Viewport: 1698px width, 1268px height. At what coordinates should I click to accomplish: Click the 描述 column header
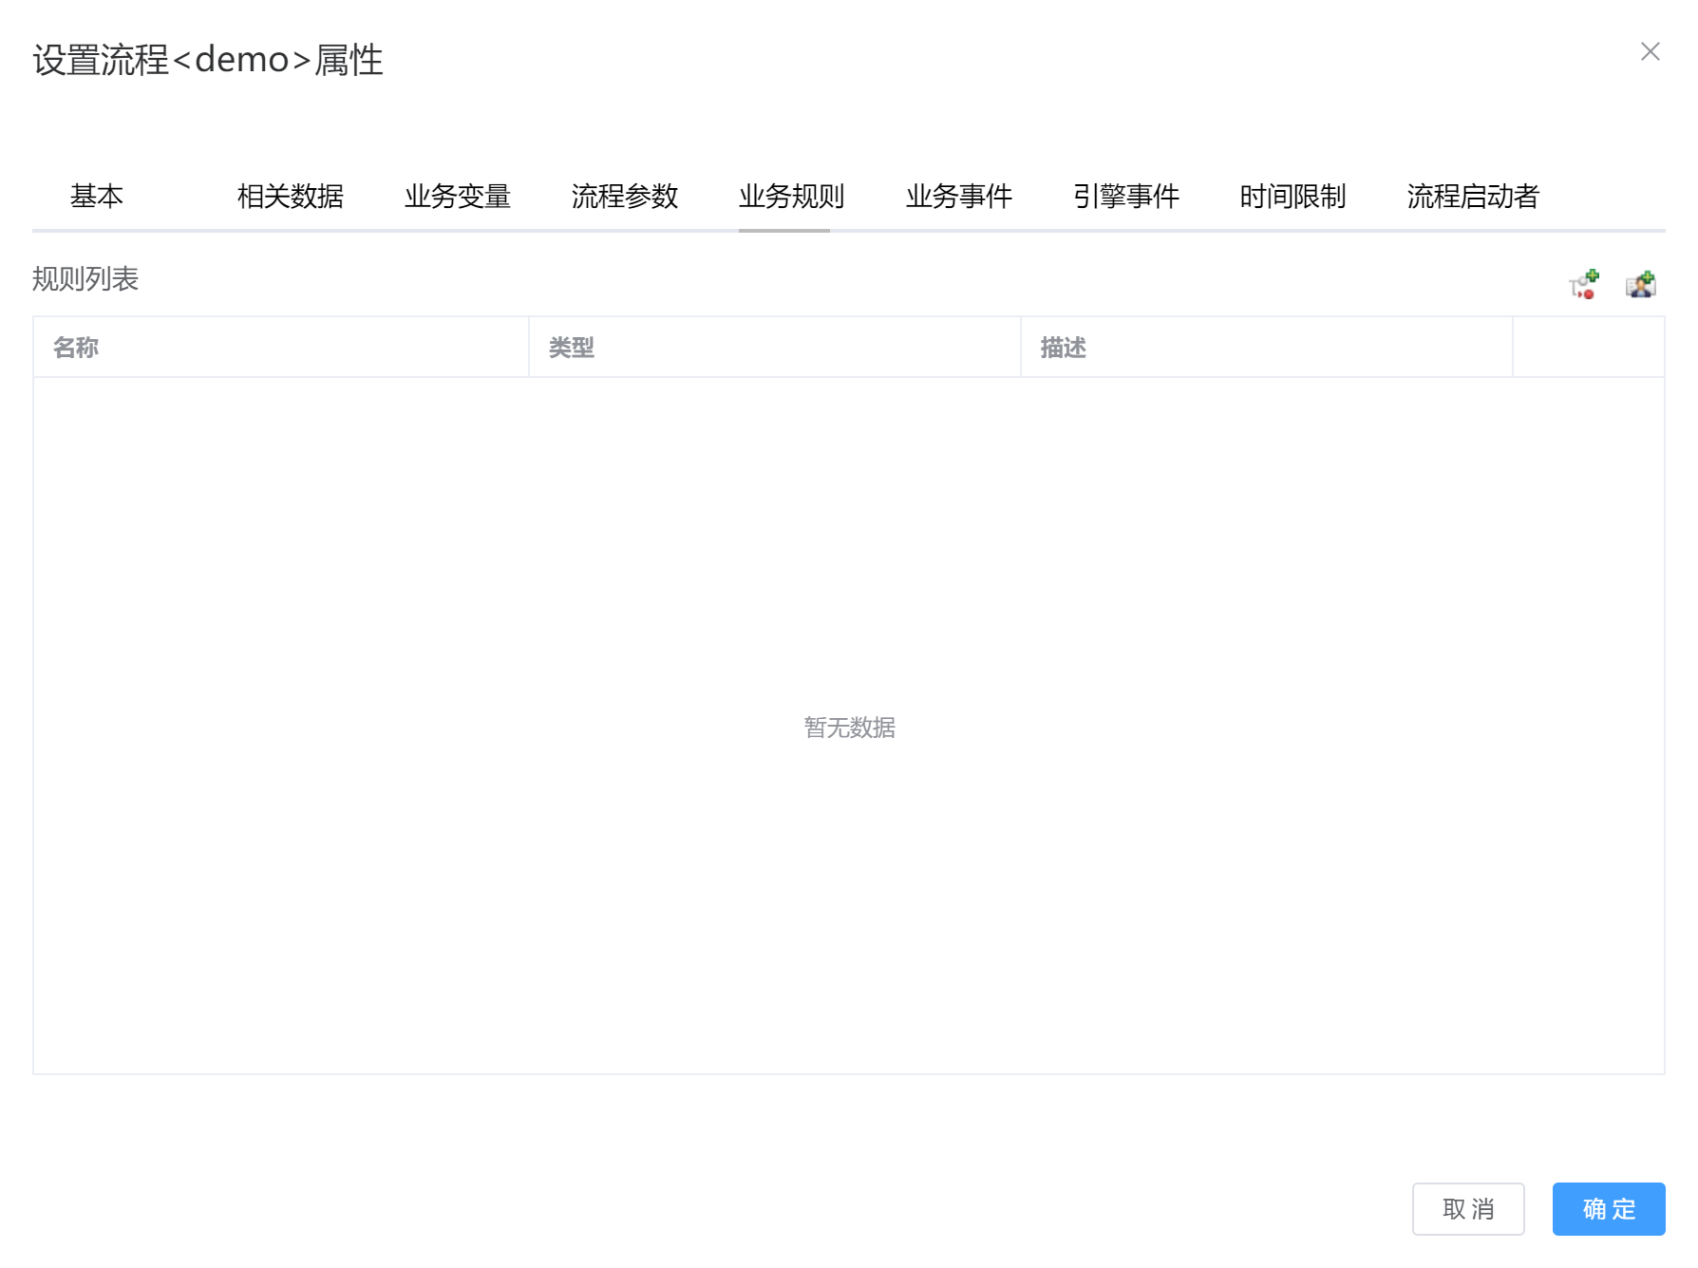pyautogui.click(x=1267, y=348)
